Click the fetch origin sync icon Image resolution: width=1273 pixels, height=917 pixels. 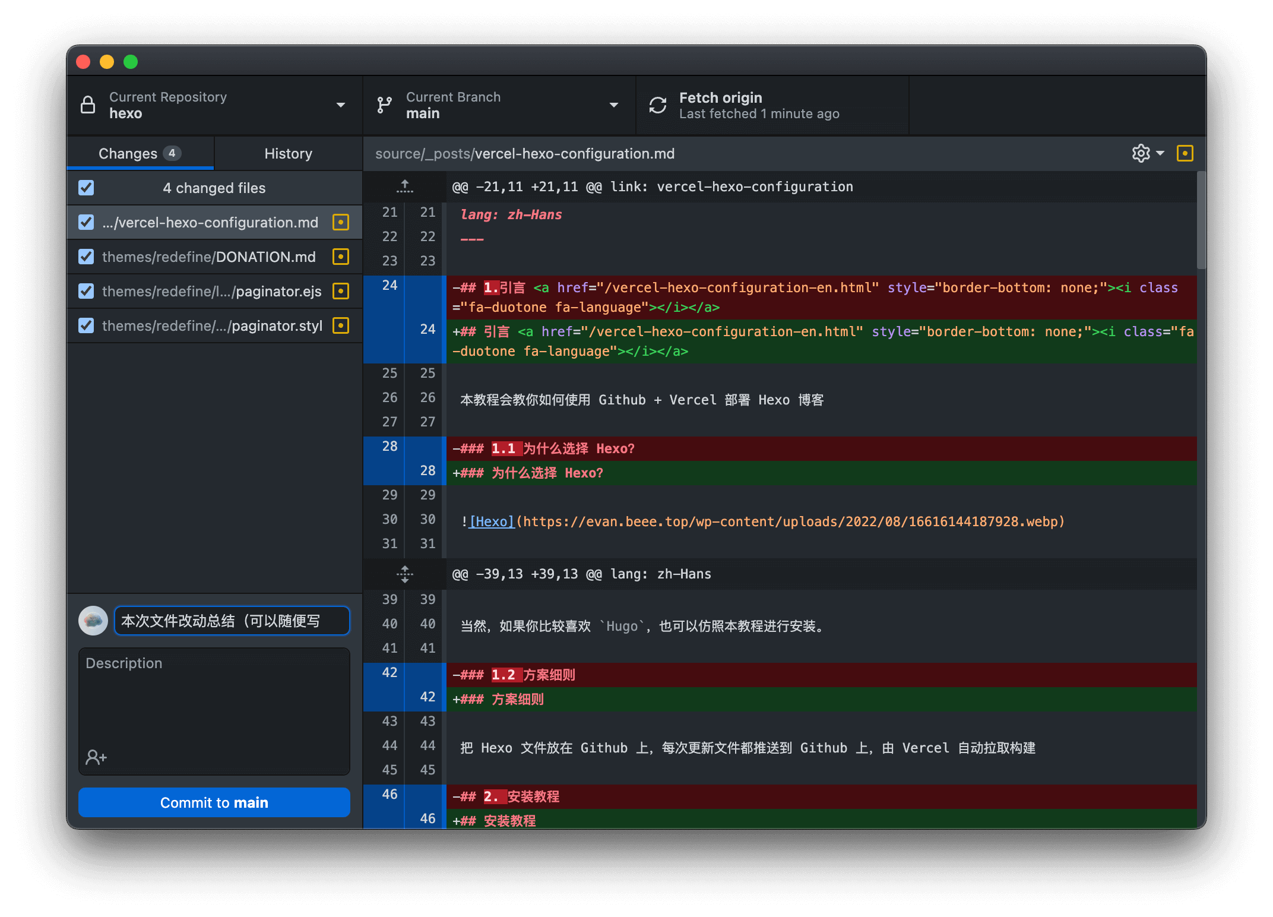(x=658, y=105)
